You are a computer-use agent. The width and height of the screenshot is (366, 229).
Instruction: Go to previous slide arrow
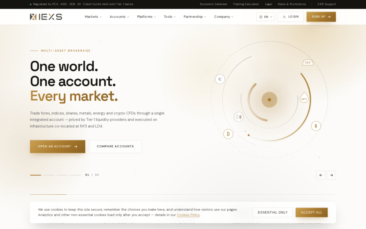[321, 175]
